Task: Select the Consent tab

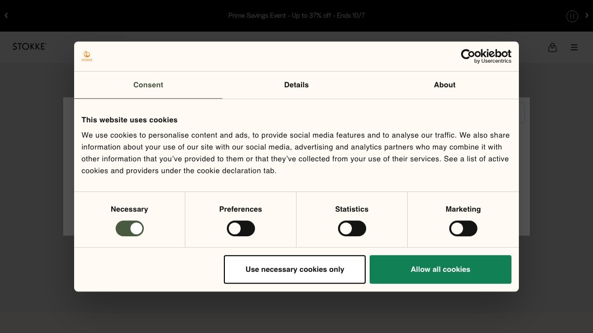Action: (148, 85)
